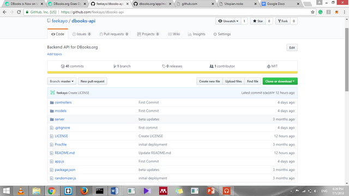Image resolution: width=349 pixels, height=196 pixels.
Task: Open the repository Settings tab
Action: point(222,34)
